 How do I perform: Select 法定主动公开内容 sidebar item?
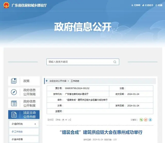[24, 115]
